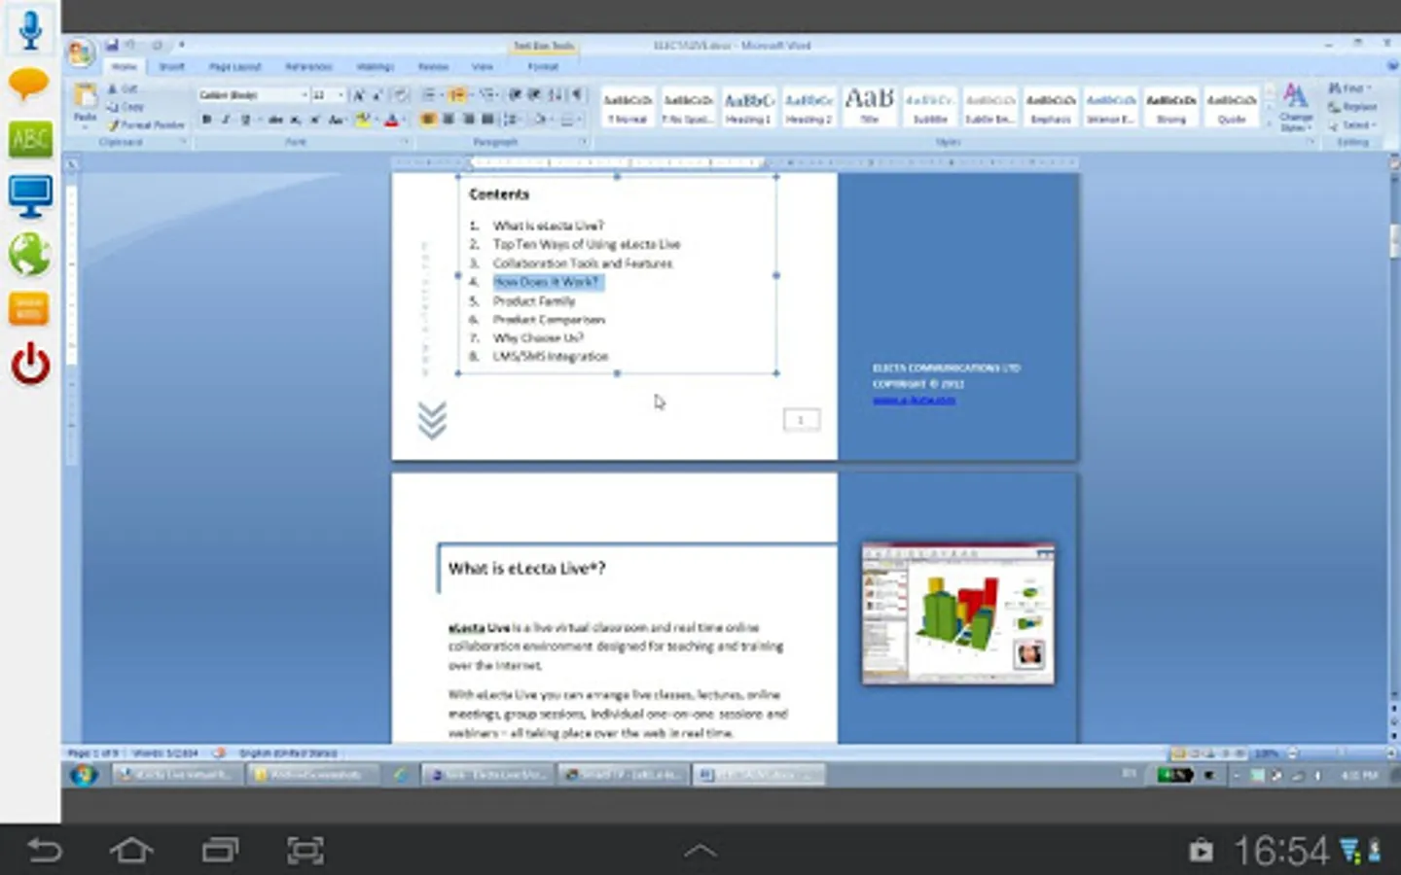Switch to the Insert ribbon tab
The height and width of the screenshot is (875, 1401).
point(171,67)
